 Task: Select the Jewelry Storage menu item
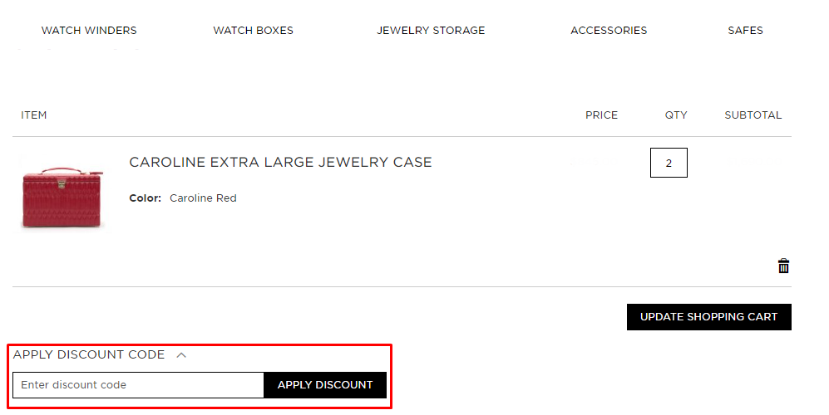point(431,31)
